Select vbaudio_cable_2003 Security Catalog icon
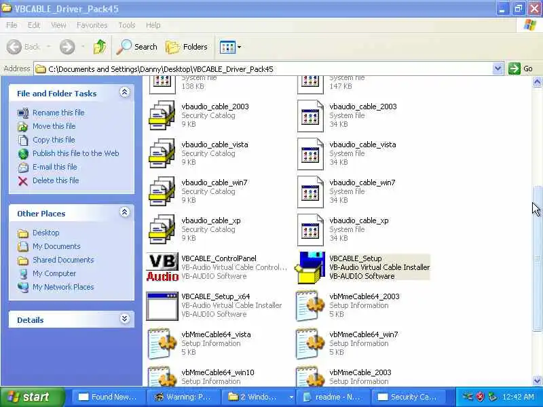 [x=162, y=115]
